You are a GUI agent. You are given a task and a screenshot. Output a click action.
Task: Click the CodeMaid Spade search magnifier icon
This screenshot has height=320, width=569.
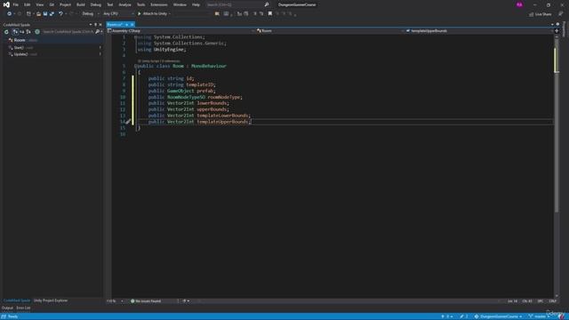coord(97,32)
